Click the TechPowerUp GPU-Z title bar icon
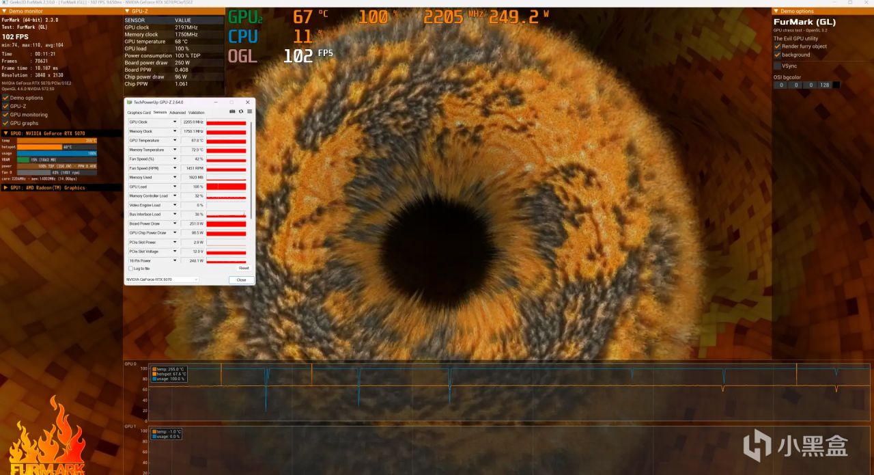 [x=129, y=102]
